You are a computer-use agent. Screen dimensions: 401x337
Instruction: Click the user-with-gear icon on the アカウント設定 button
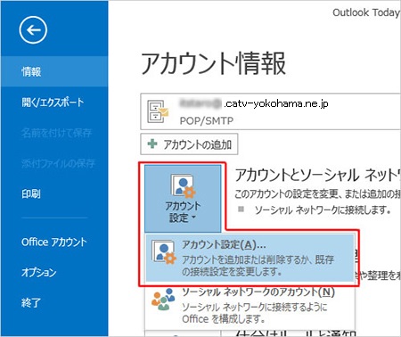(183, 186)
